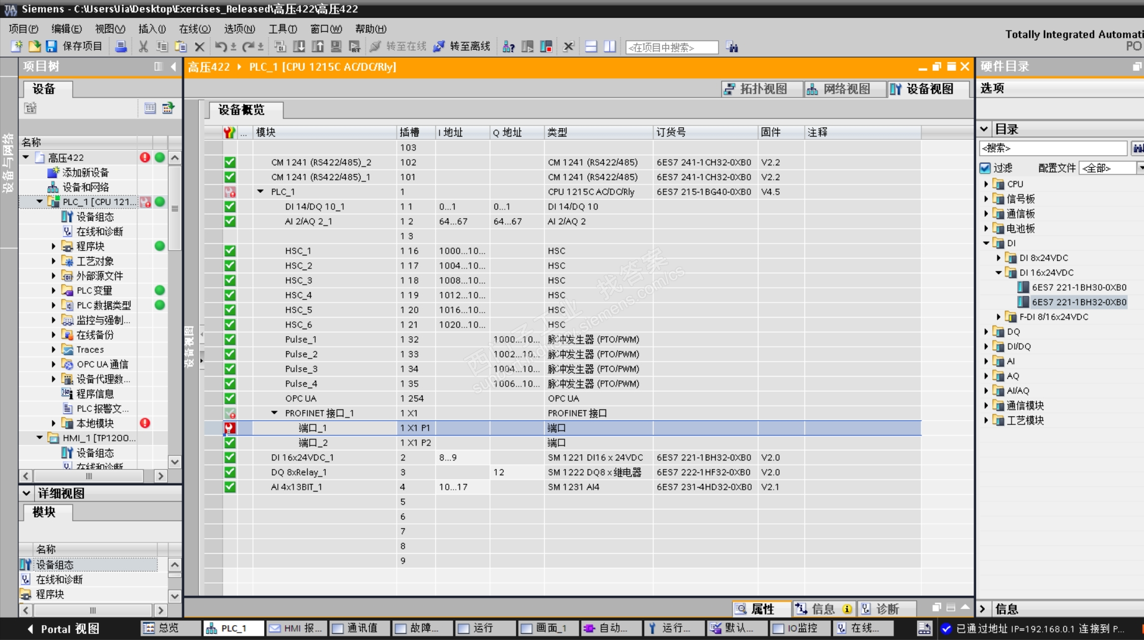Collapse the 详细视图 panel
The image size is (1144, 640).
click(x=26, y=493)
